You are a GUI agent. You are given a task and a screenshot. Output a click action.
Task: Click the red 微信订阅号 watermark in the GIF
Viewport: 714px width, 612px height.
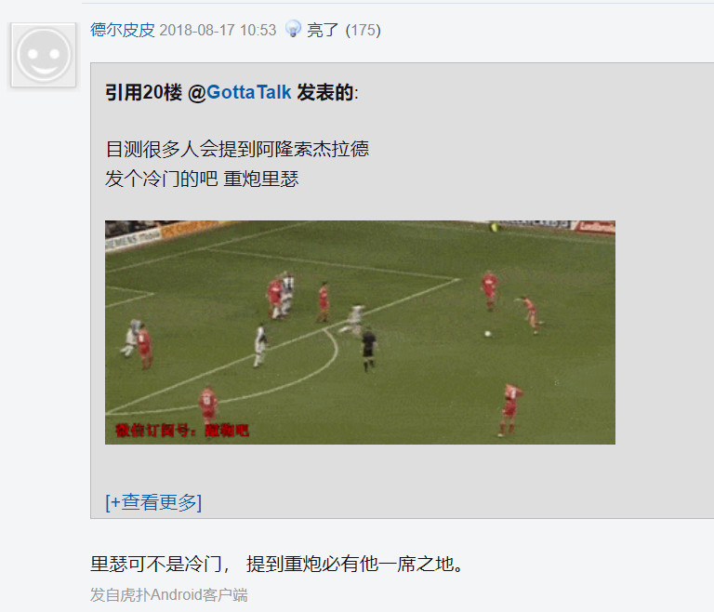coord(182,431)
